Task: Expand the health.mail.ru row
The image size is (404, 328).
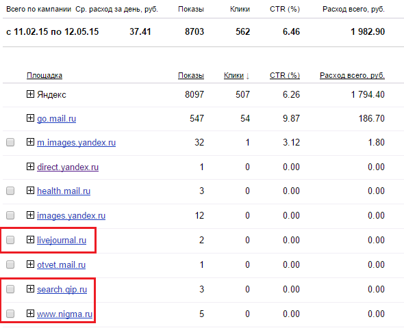Action: (30, 191)
